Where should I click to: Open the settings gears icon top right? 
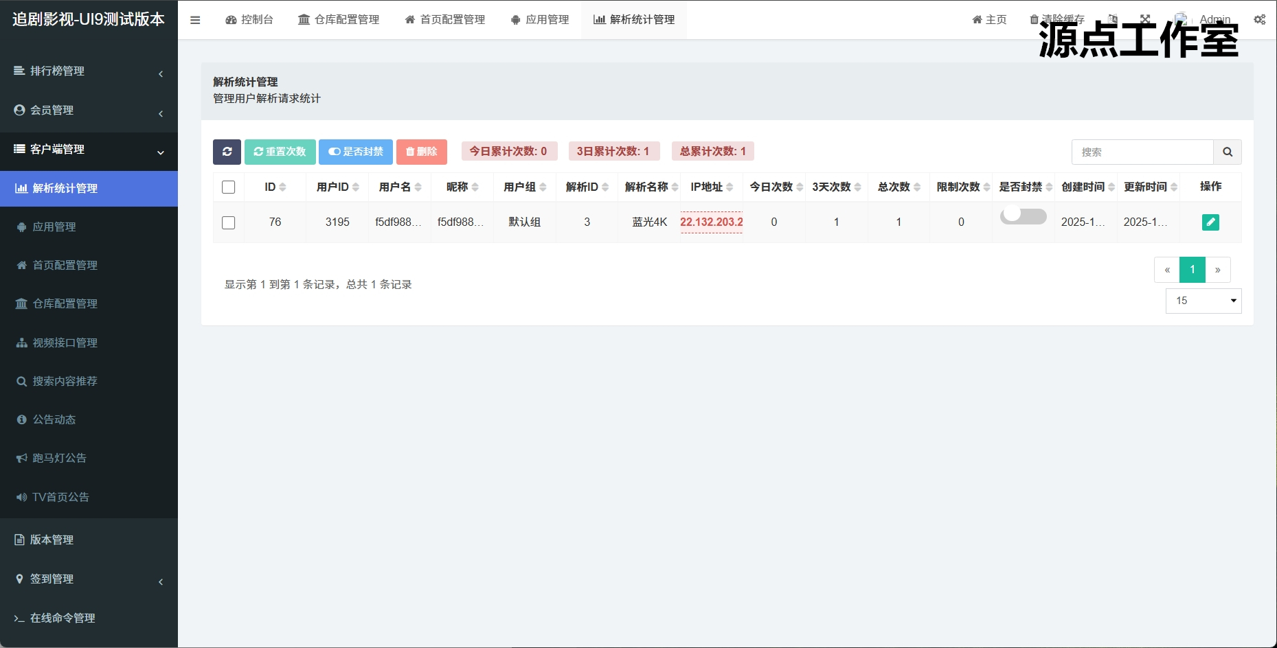[x=1260, y=19]
